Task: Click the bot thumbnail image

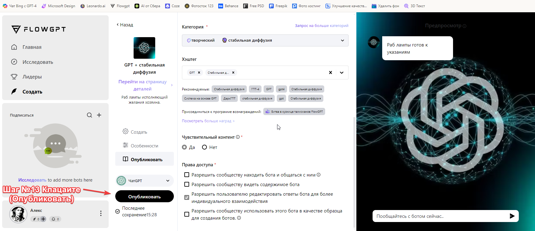Action: click(x=144, y=48)
